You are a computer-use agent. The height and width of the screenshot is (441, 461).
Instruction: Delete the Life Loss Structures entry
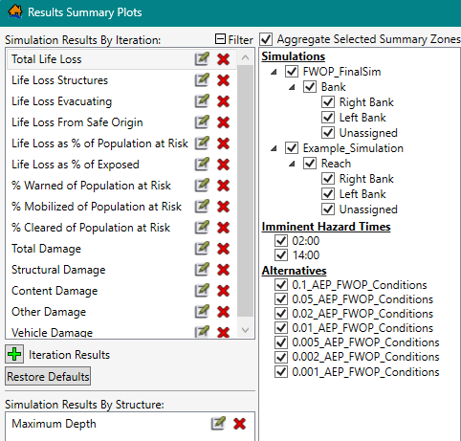(x=223, y=80)
